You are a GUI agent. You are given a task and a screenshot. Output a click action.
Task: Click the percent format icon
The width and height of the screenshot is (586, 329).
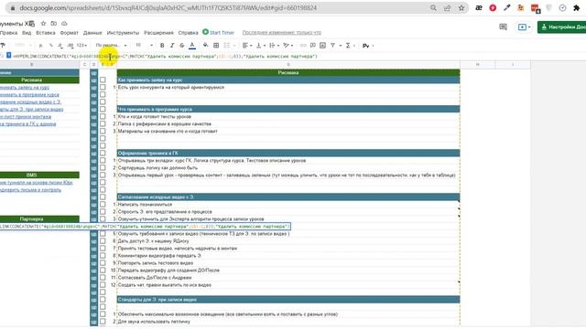(x=51, y=45)
